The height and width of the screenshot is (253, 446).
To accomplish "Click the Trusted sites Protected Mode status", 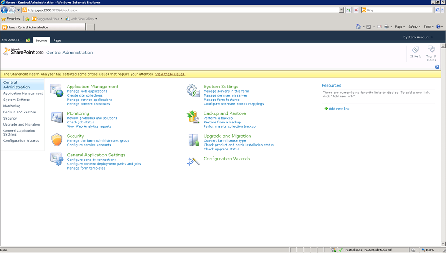I will coord(368,250).
